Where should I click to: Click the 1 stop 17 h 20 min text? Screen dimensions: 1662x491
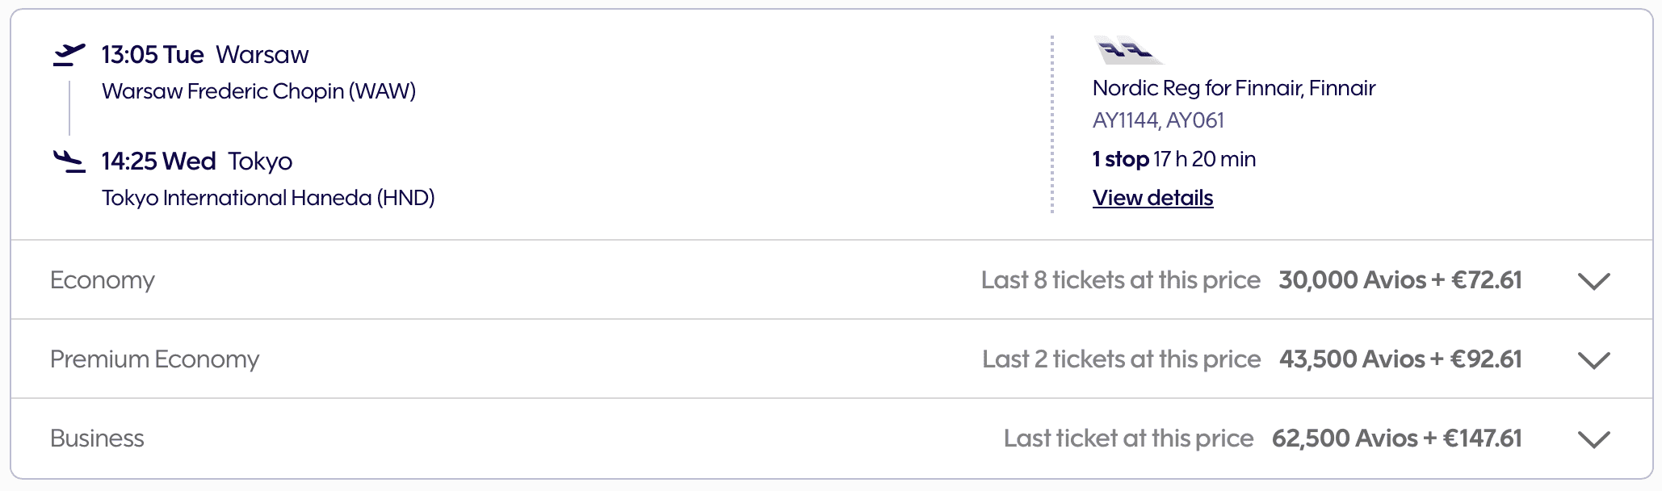pos(1173,159)
